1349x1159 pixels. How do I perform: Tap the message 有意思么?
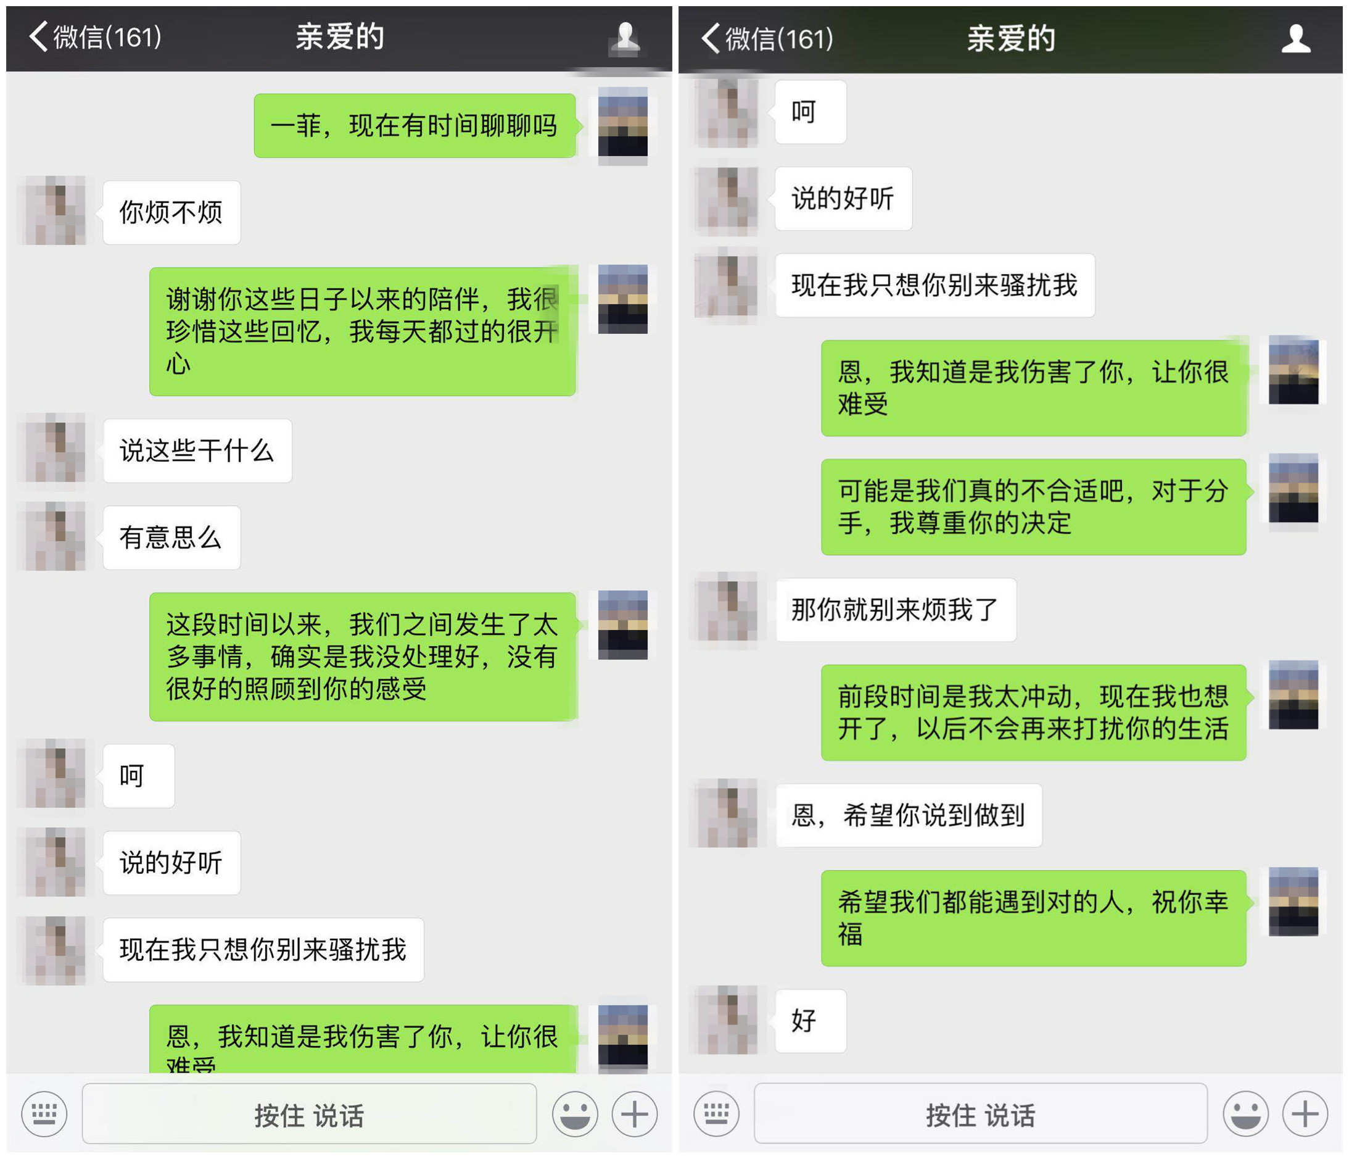tap(172, 538)
